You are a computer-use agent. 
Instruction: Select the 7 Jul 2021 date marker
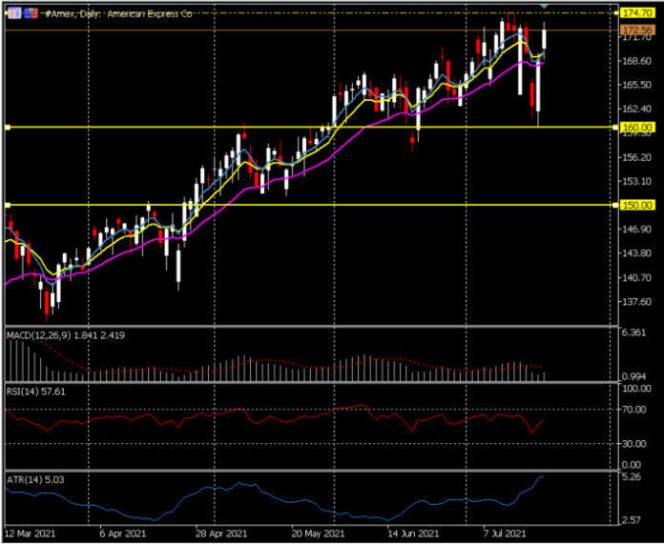505,533
